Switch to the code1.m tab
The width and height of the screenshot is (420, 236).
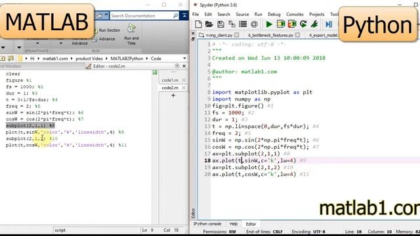point(170,80)
